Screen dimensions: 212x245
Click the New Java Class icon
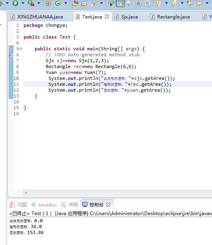(x=58, y=3)
